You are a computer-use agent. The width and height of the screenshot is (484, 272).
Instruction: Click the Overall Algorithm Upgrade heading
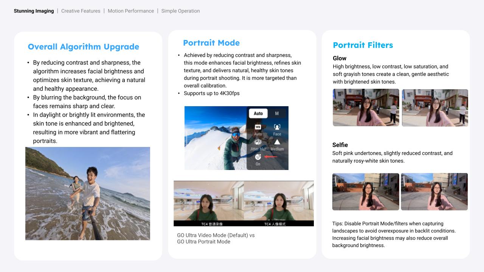click(83, 47)
